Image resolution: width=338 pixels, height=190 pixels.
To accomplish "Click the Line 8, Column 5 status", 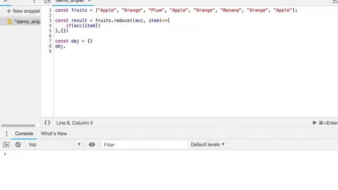I will pyautogui.click(x=74, y=123).
